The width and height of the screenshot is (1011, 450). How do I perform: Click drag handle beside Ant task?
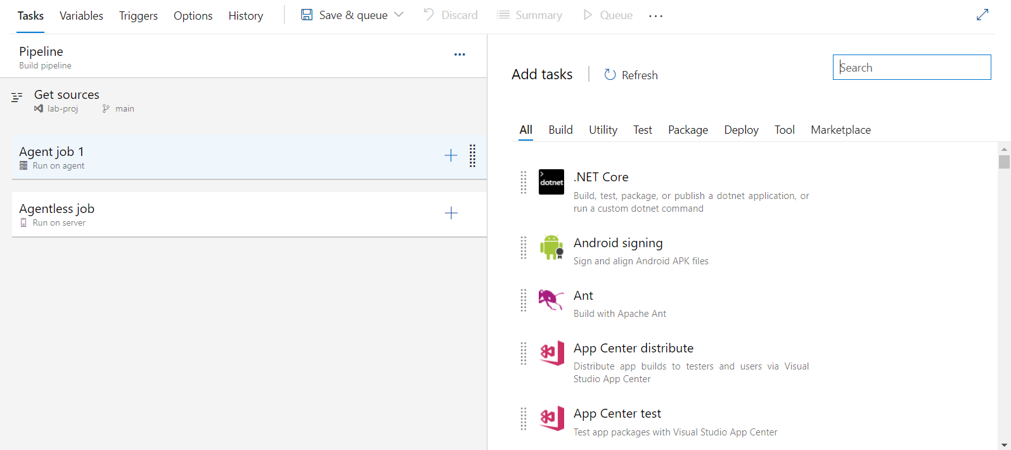point(524,300)
